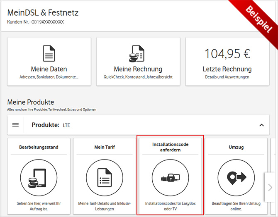
Task: Click the hamburger menu icon beside Produkte
Action: tap(15, 125)
